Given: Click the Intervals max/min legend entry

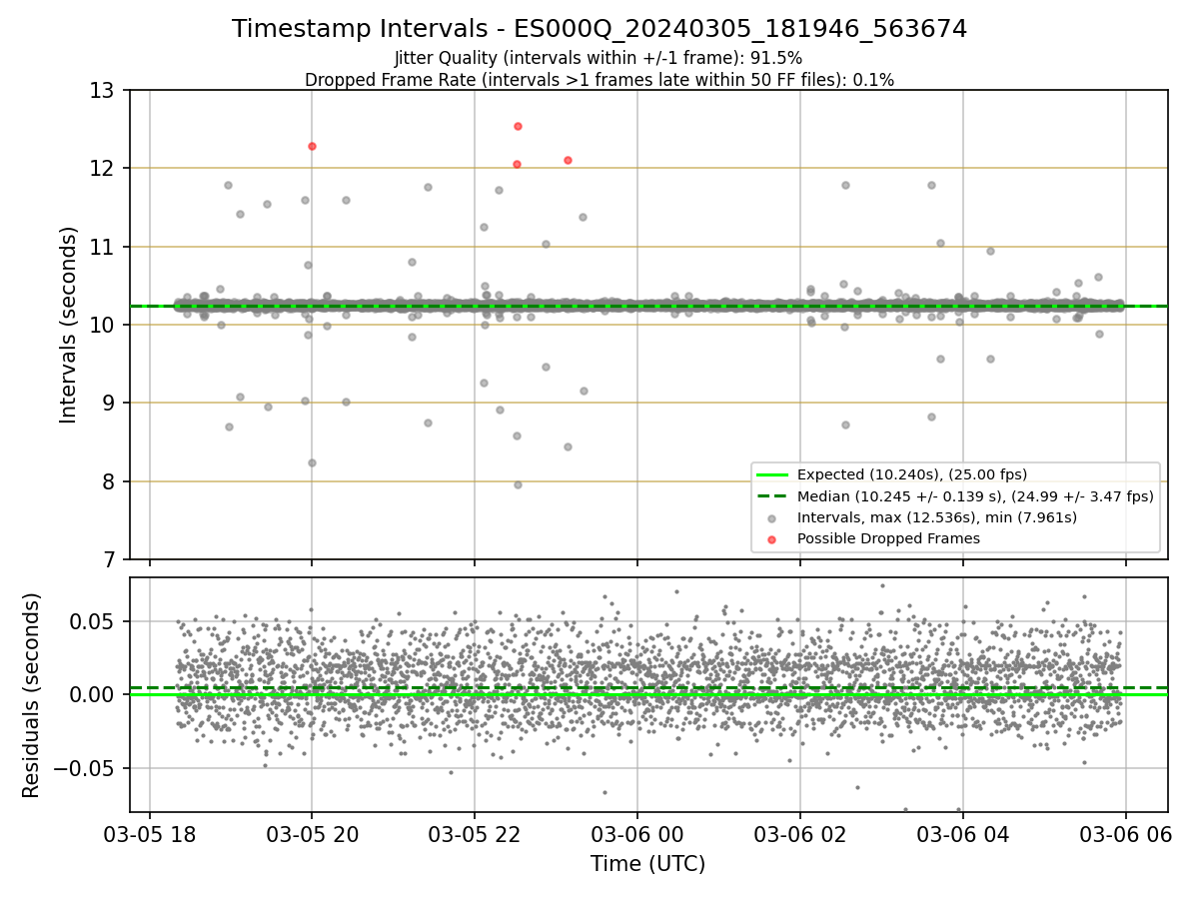Looking at the screenshot, I should tap(917, 517).
